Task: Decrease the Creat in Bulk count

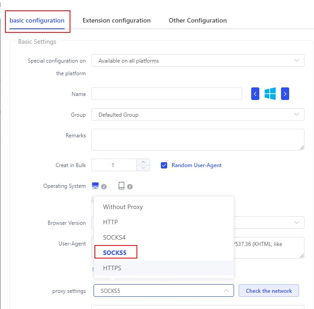Action: [143, 168]
